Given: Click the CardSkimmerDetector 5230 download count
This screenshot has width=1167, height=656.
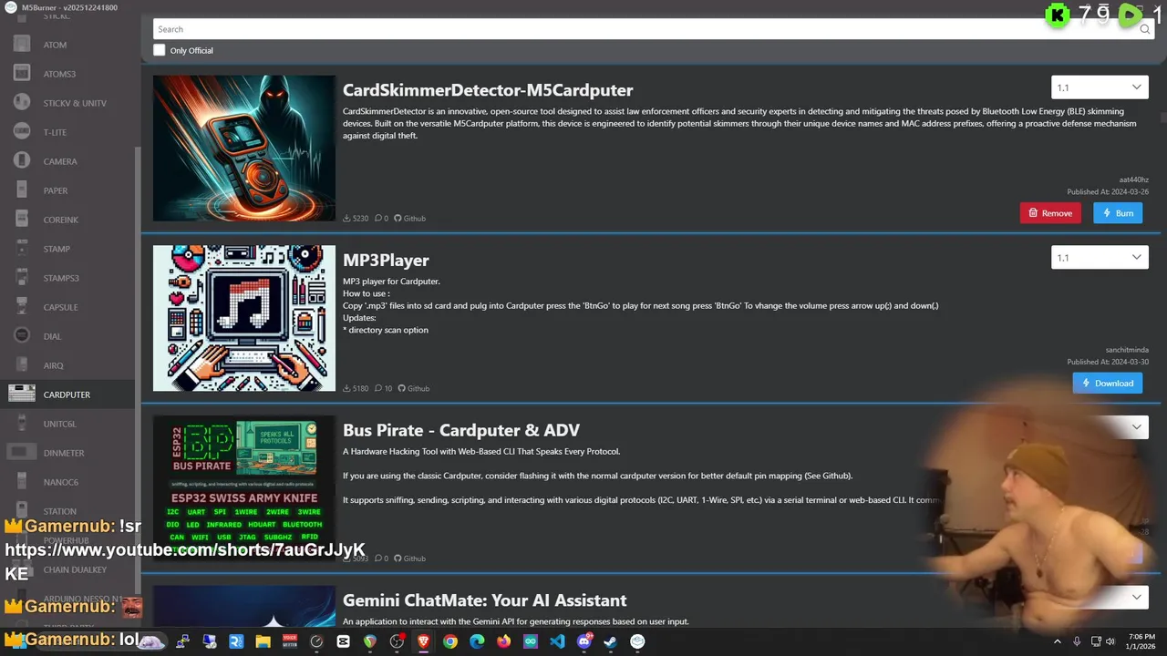Looking at the screenshot, I should pyautogui.click(x=356, y=219).
